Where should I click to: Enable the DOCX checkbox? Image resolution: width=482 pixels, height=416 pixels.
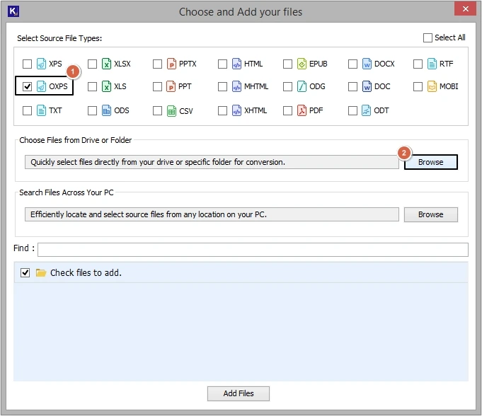click(x=353, y=64)
